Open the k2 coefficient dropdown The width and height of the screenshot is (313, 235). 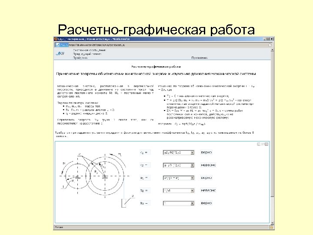[179, 165]
